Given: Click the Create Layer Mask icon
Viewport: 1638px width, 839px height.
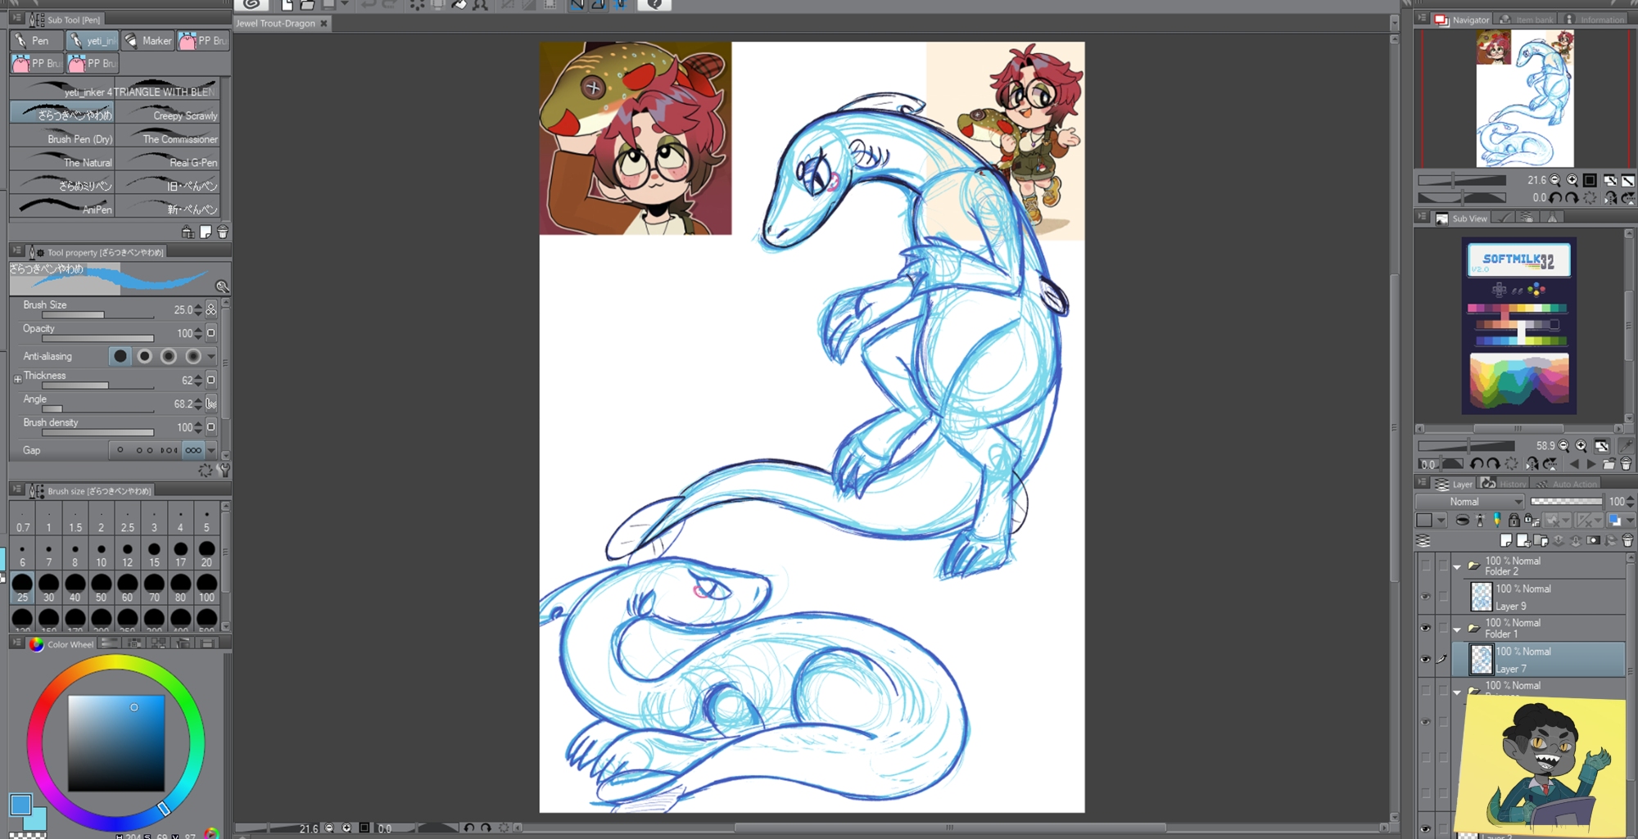Looking at the screenshot, I should pyautogui.click(x=1593, y=540).
